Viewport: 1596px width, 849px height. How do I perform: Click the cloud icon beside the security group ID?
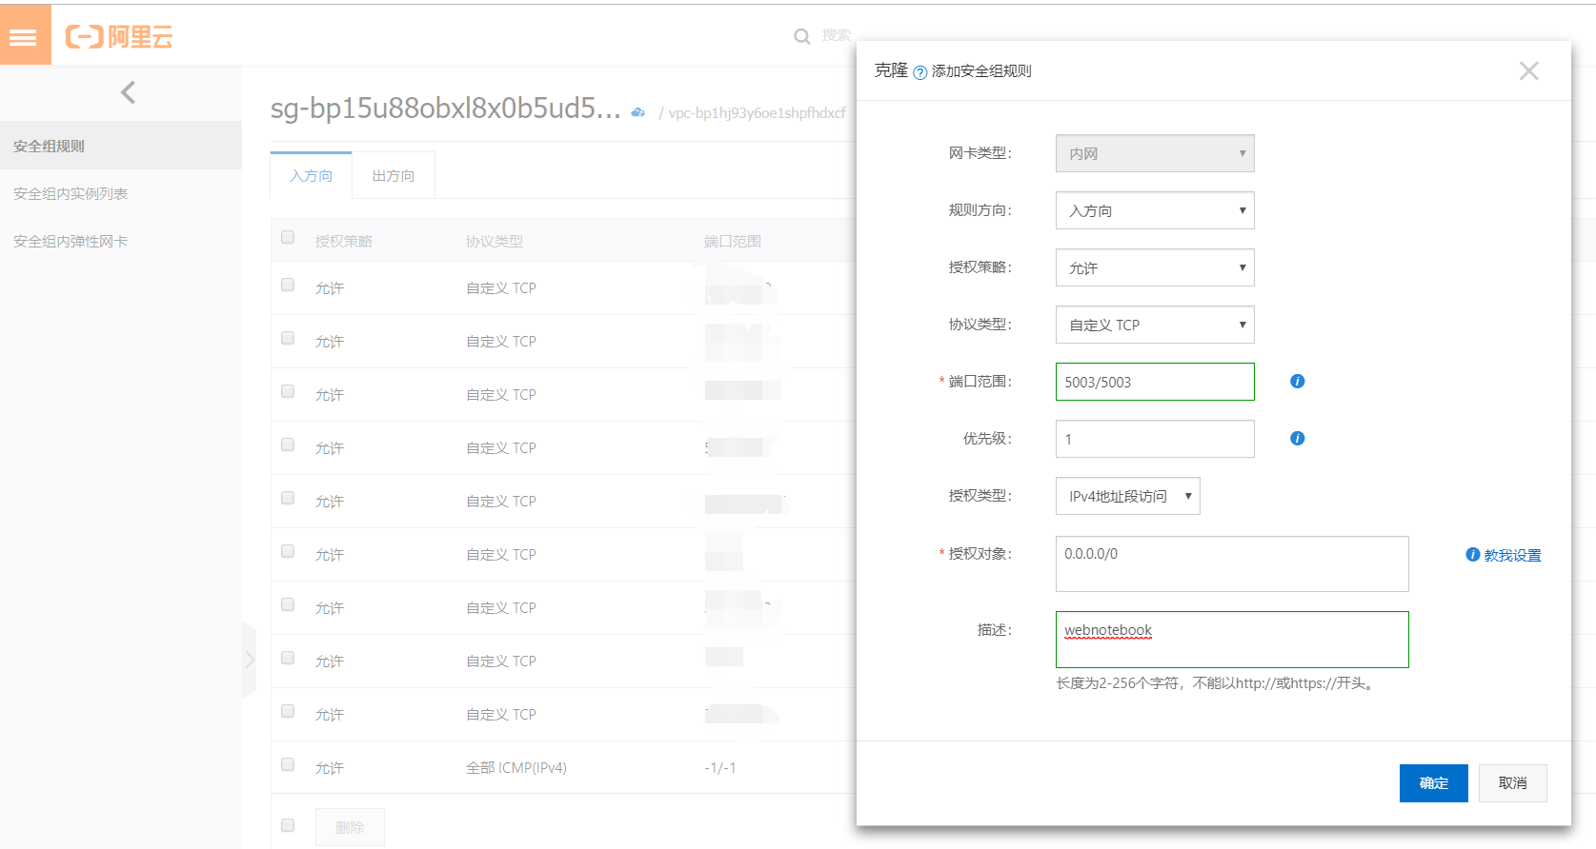(638, 112)
